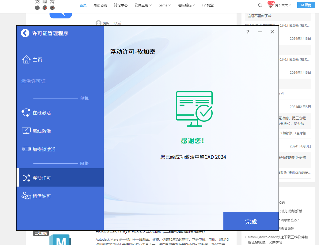Image resolution: width=319 pixels, height=245 pixels.
Task: Click the search magnifier in website header
Action: 260,5
